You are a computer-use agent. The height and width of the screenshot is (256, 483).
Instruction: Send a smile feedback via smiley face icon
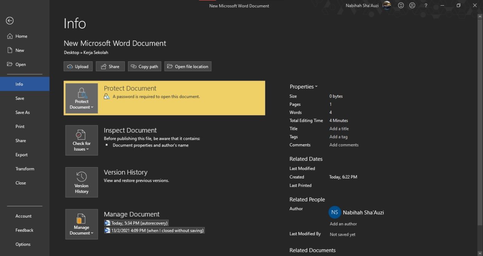(x=401, y=6)
